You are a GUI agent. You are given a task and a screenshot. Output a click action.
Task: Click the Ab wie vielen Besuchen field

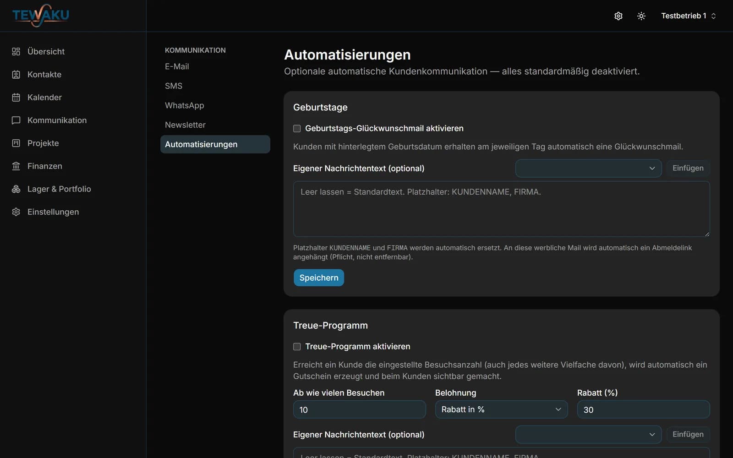[x=359, y=409]
